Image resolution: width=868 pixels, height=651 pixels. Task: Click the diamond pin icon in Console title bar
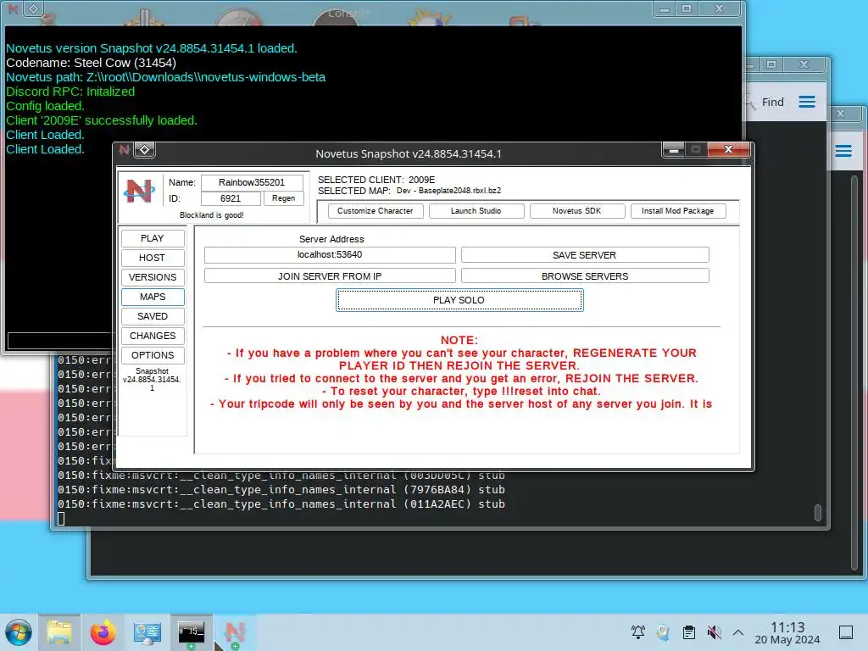[33, 8]
